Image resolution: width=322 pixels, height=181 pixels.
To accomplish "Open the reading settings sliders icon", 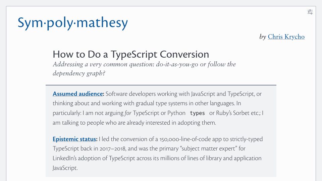I will (x=310, y=12).
